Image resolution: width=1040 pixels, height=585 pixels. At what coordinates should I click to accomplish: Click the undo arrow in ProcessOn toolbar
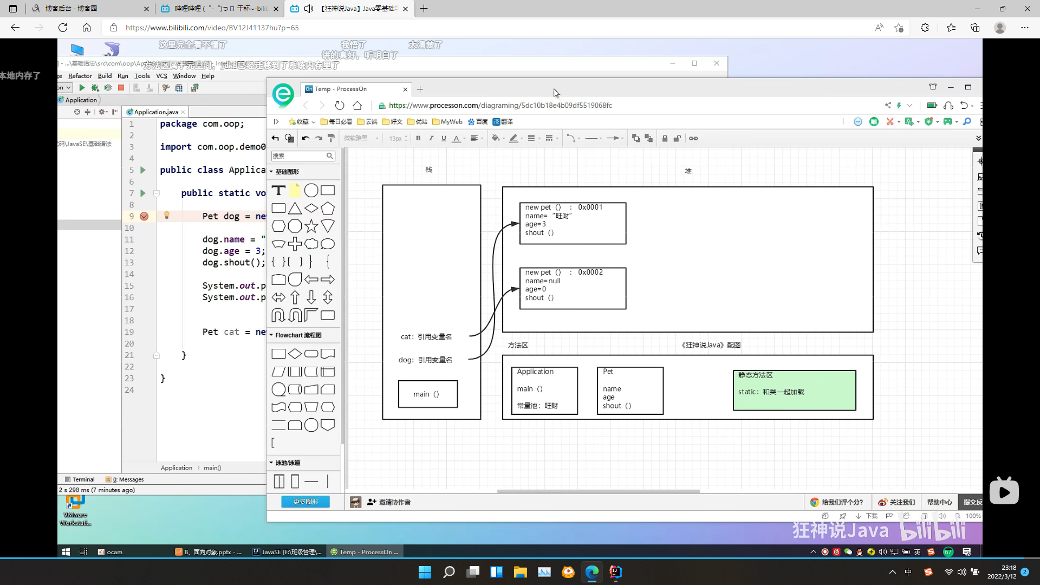coord(305,138)
